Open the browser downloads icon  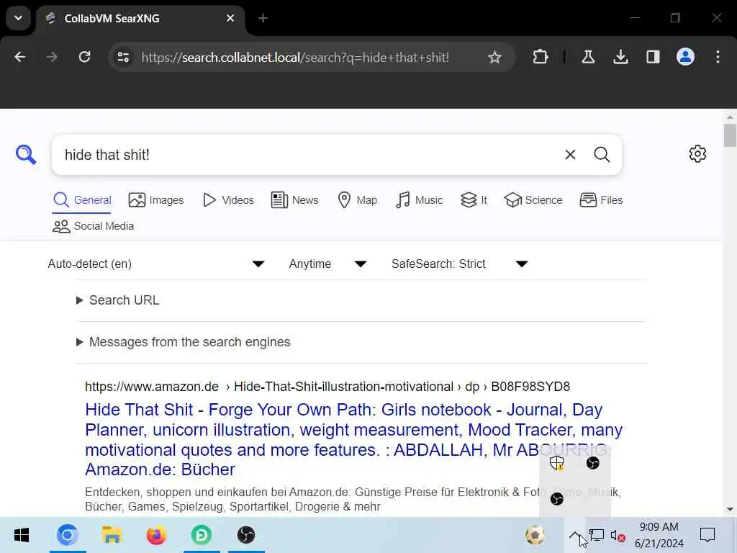point(620,57)
